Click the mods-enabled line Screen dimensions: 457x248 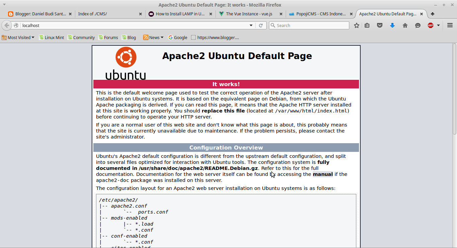point(129,218)
